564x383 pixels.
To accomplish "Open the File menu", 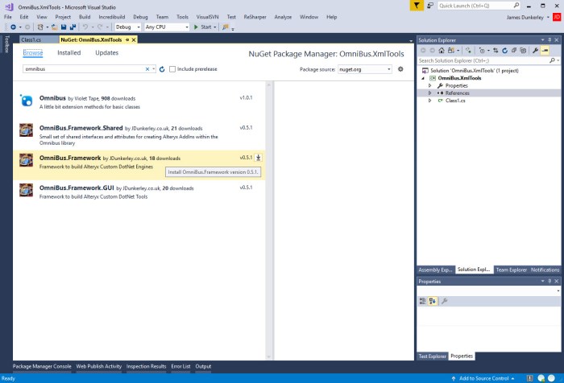I will [8, 17].
